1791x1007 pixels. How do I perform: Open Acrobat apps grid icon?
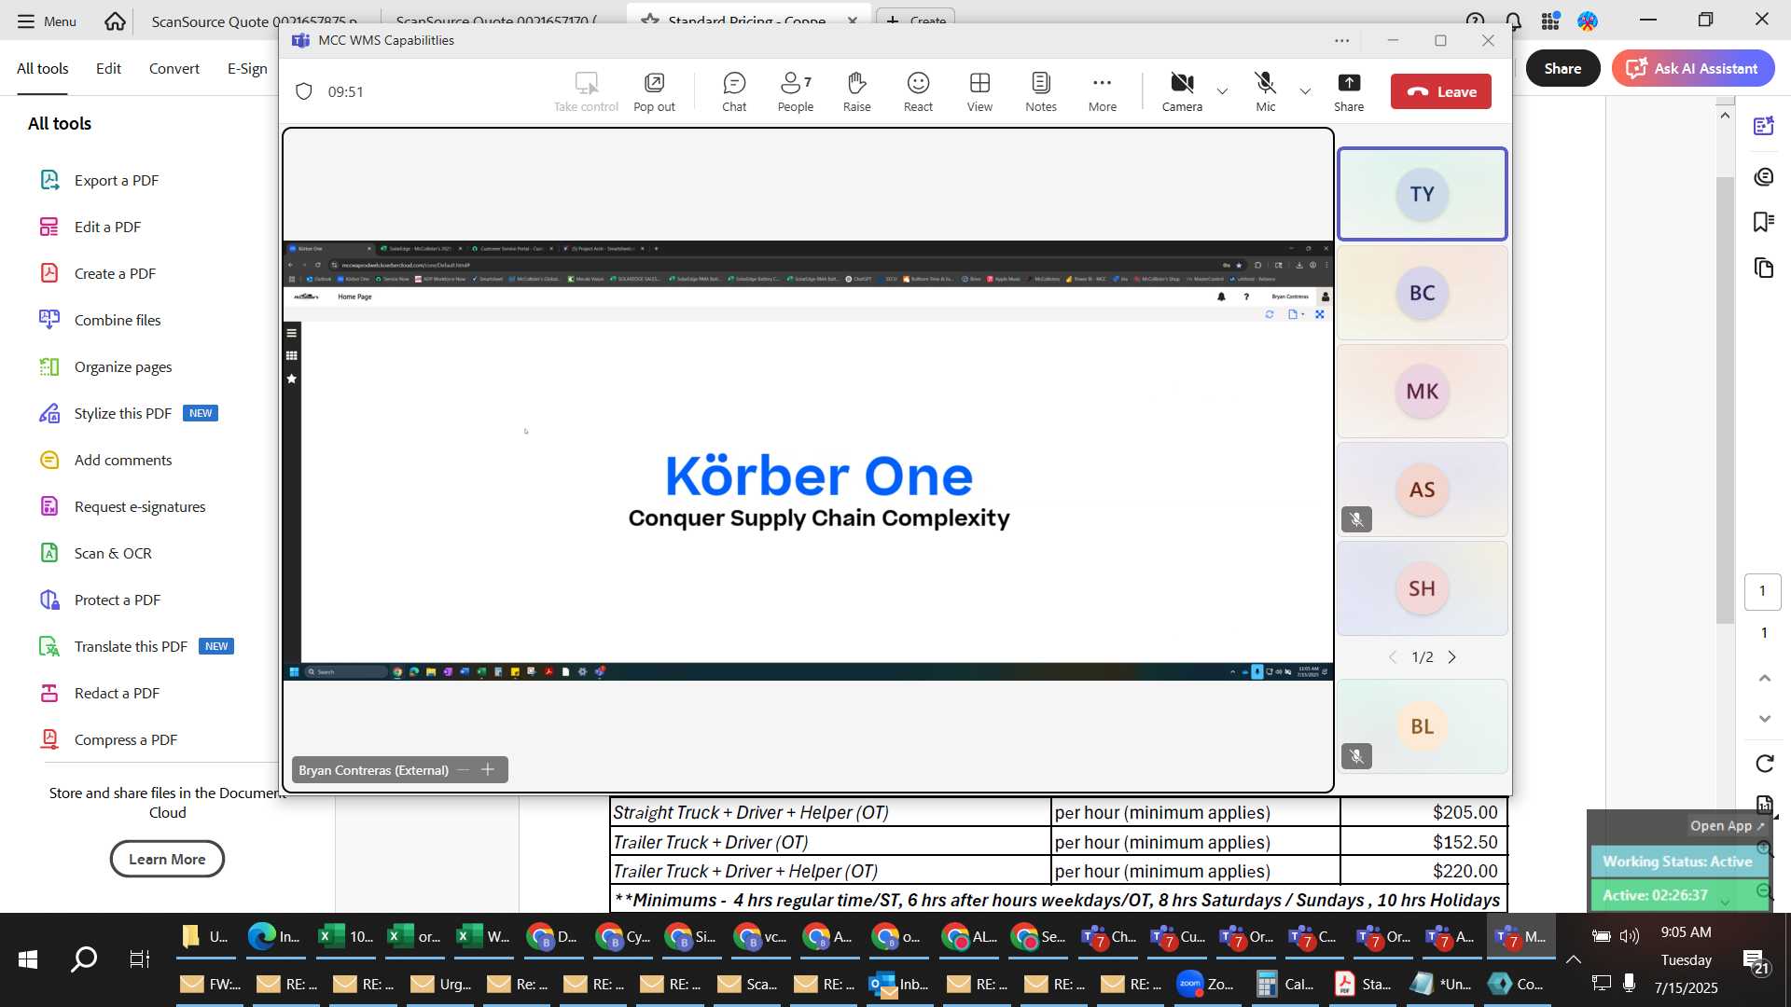coord(1550,21)
